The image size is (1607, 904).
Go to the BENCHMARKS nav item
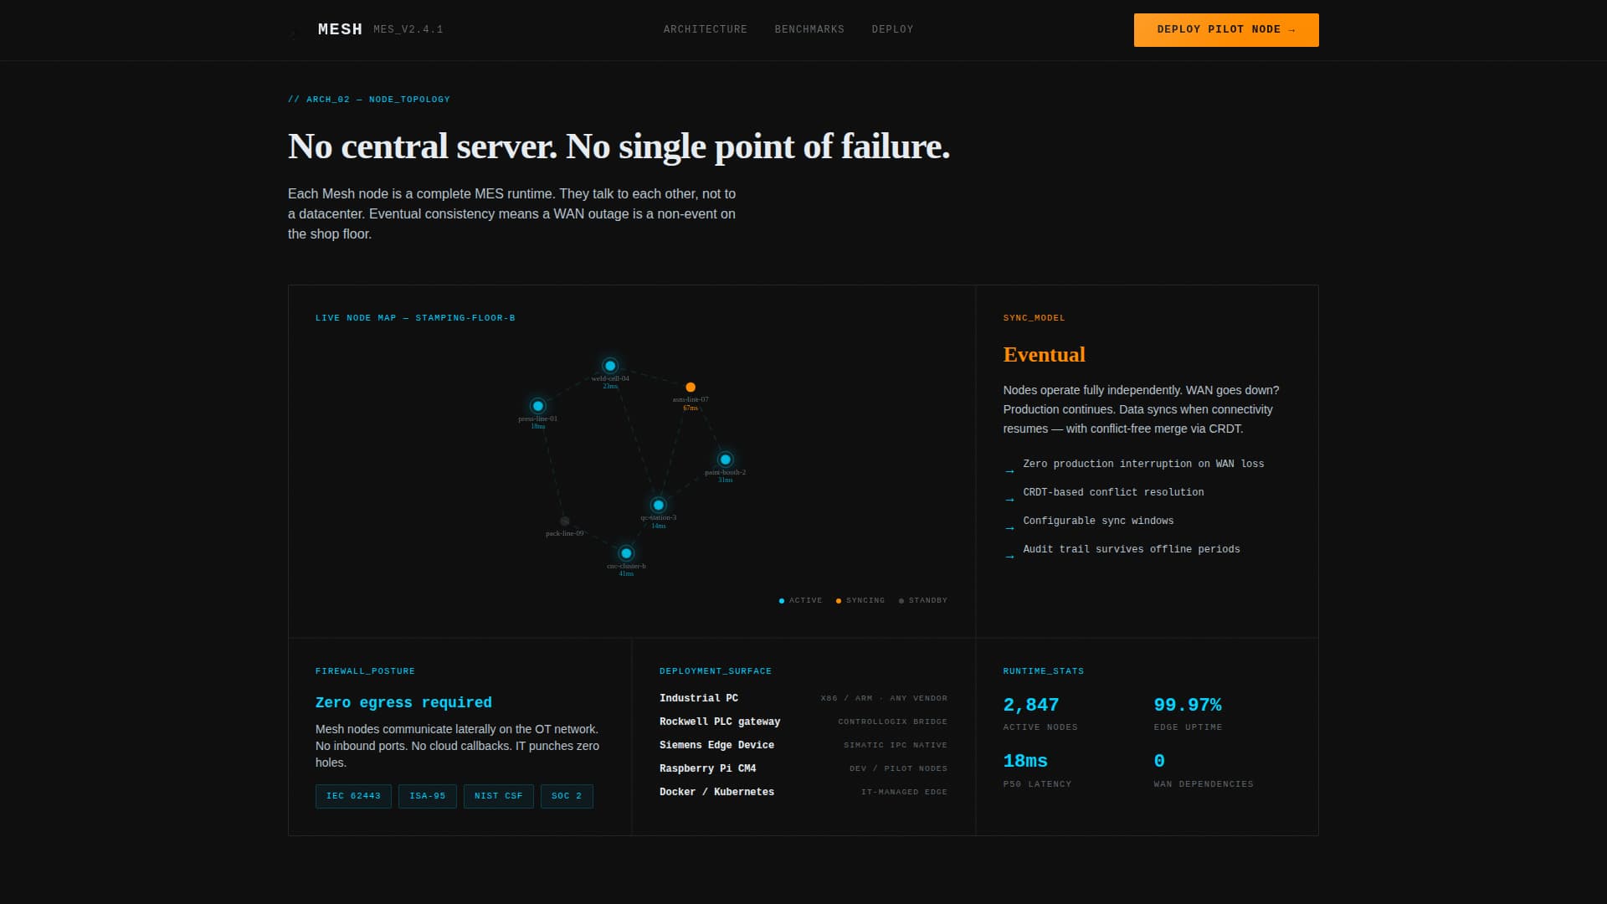pos(809,29)
